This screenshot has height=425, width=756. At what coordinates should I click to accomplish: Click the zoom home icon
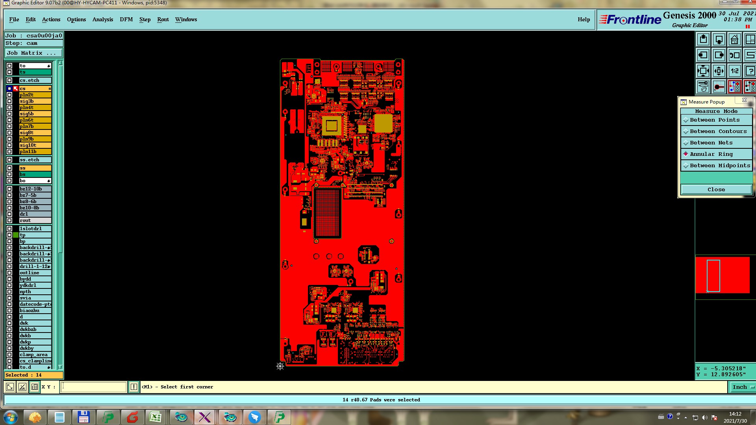(x=734, y=40)
